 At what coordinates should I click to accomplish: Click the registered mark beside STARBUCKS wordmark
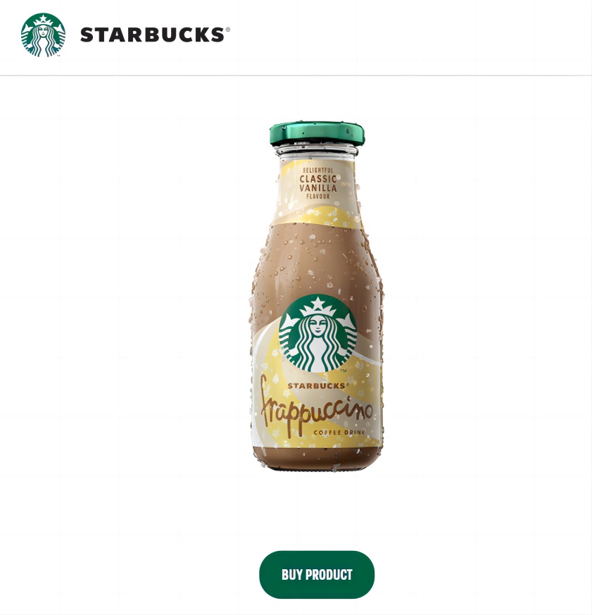(x=228, y=30)
